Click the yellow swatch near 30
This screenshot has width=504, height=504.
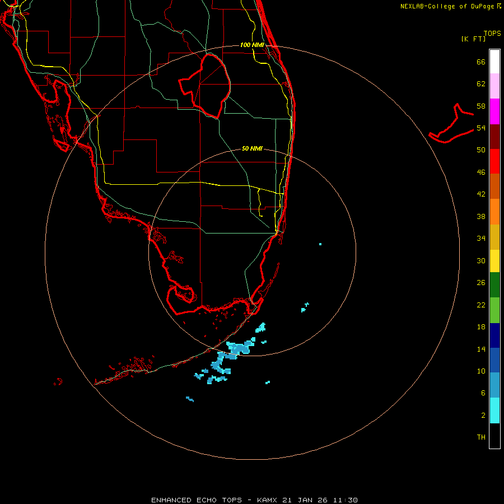tap(494, 261)
